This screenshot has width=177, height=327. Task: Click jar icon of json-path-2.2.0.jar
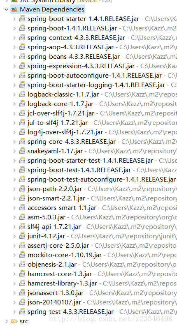tap(22, 189)
